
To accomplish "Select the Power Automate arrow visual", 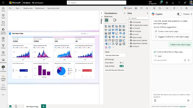I will point(110,47).
